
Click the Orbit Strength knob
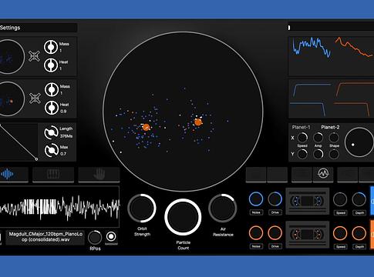(x=142, y=208)
